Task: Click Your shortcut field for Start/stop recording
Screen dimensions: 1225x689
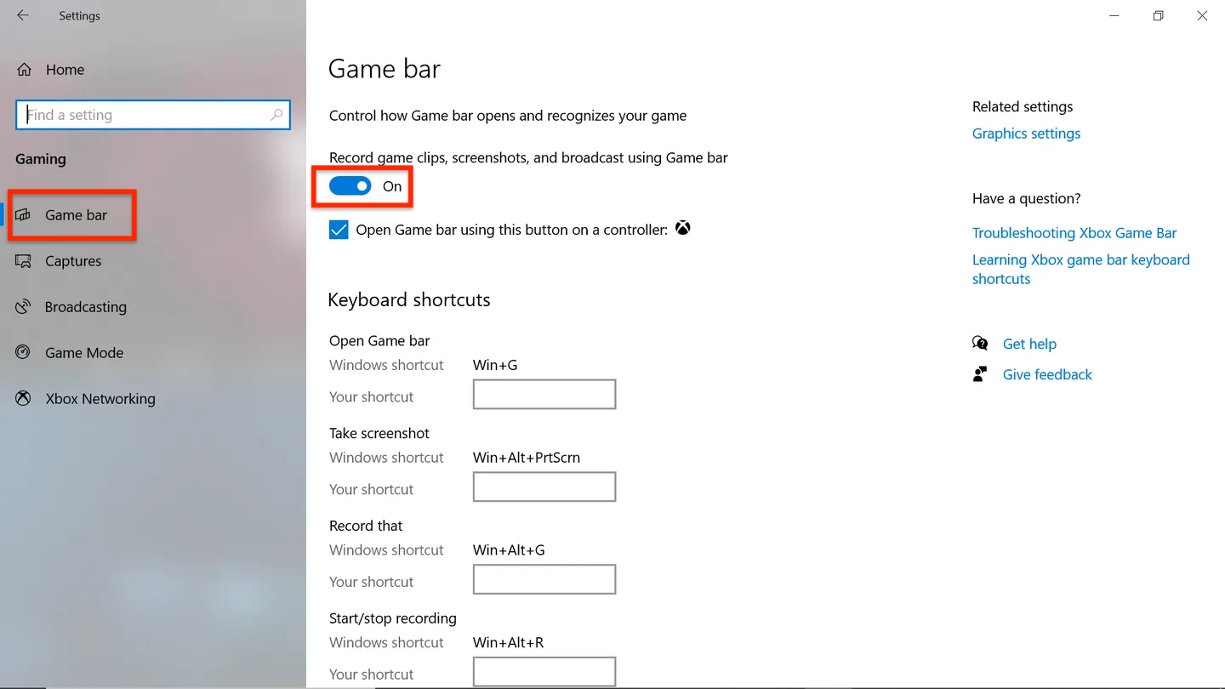Action: click(544, 672)
